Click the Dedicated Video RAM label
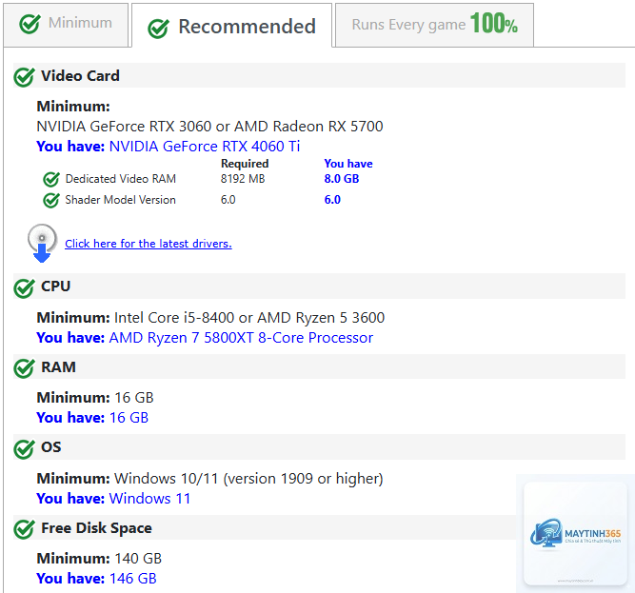 click(x=120, y=179)
